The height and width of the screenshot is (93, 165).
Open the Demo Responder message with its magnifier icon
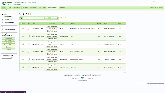coord(29,36)
